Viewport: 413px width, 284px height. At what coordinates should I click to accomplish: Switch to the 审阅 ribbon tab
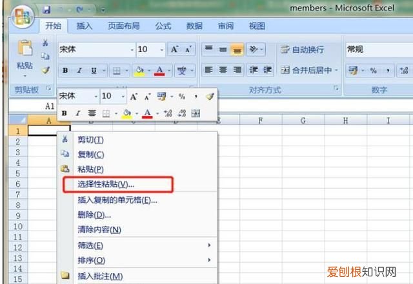coord(226,26)
